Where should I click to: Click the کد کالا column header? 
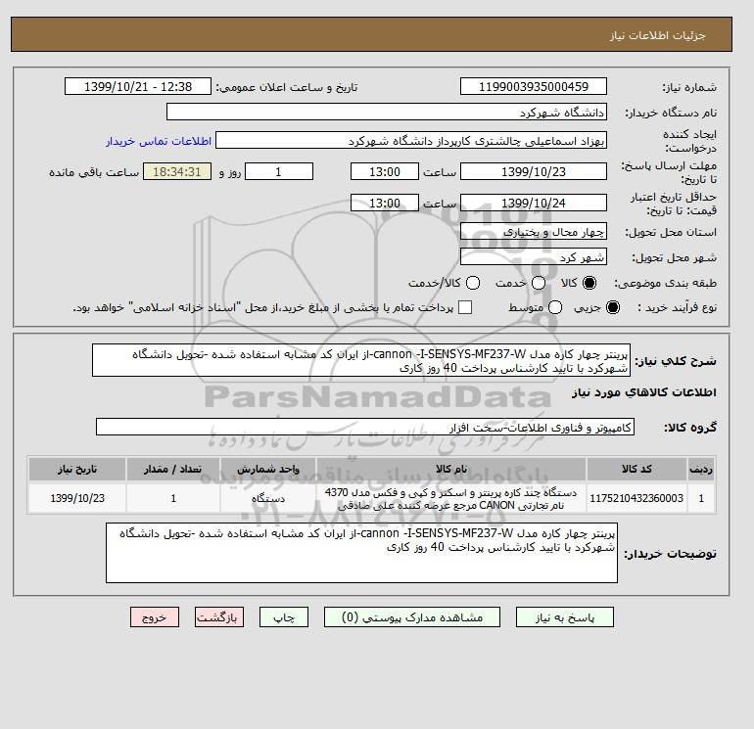pyautogui.click(x=636, y=469)
